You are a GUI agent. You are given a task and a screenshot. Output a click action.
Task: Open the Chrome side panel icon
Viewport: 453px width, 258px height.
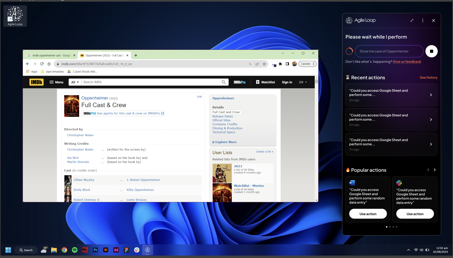coord(287,64)
